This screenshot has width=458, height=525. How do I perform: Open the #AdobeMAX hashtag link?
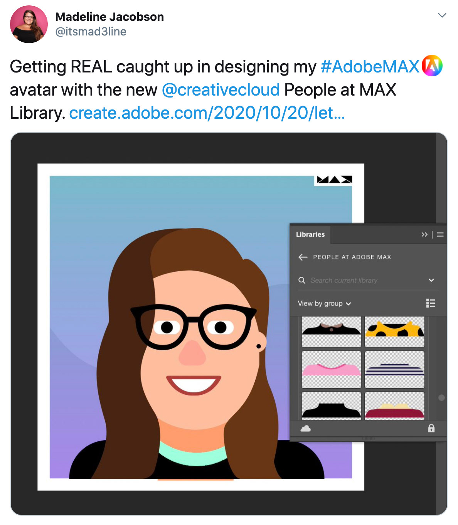point(370,66)
